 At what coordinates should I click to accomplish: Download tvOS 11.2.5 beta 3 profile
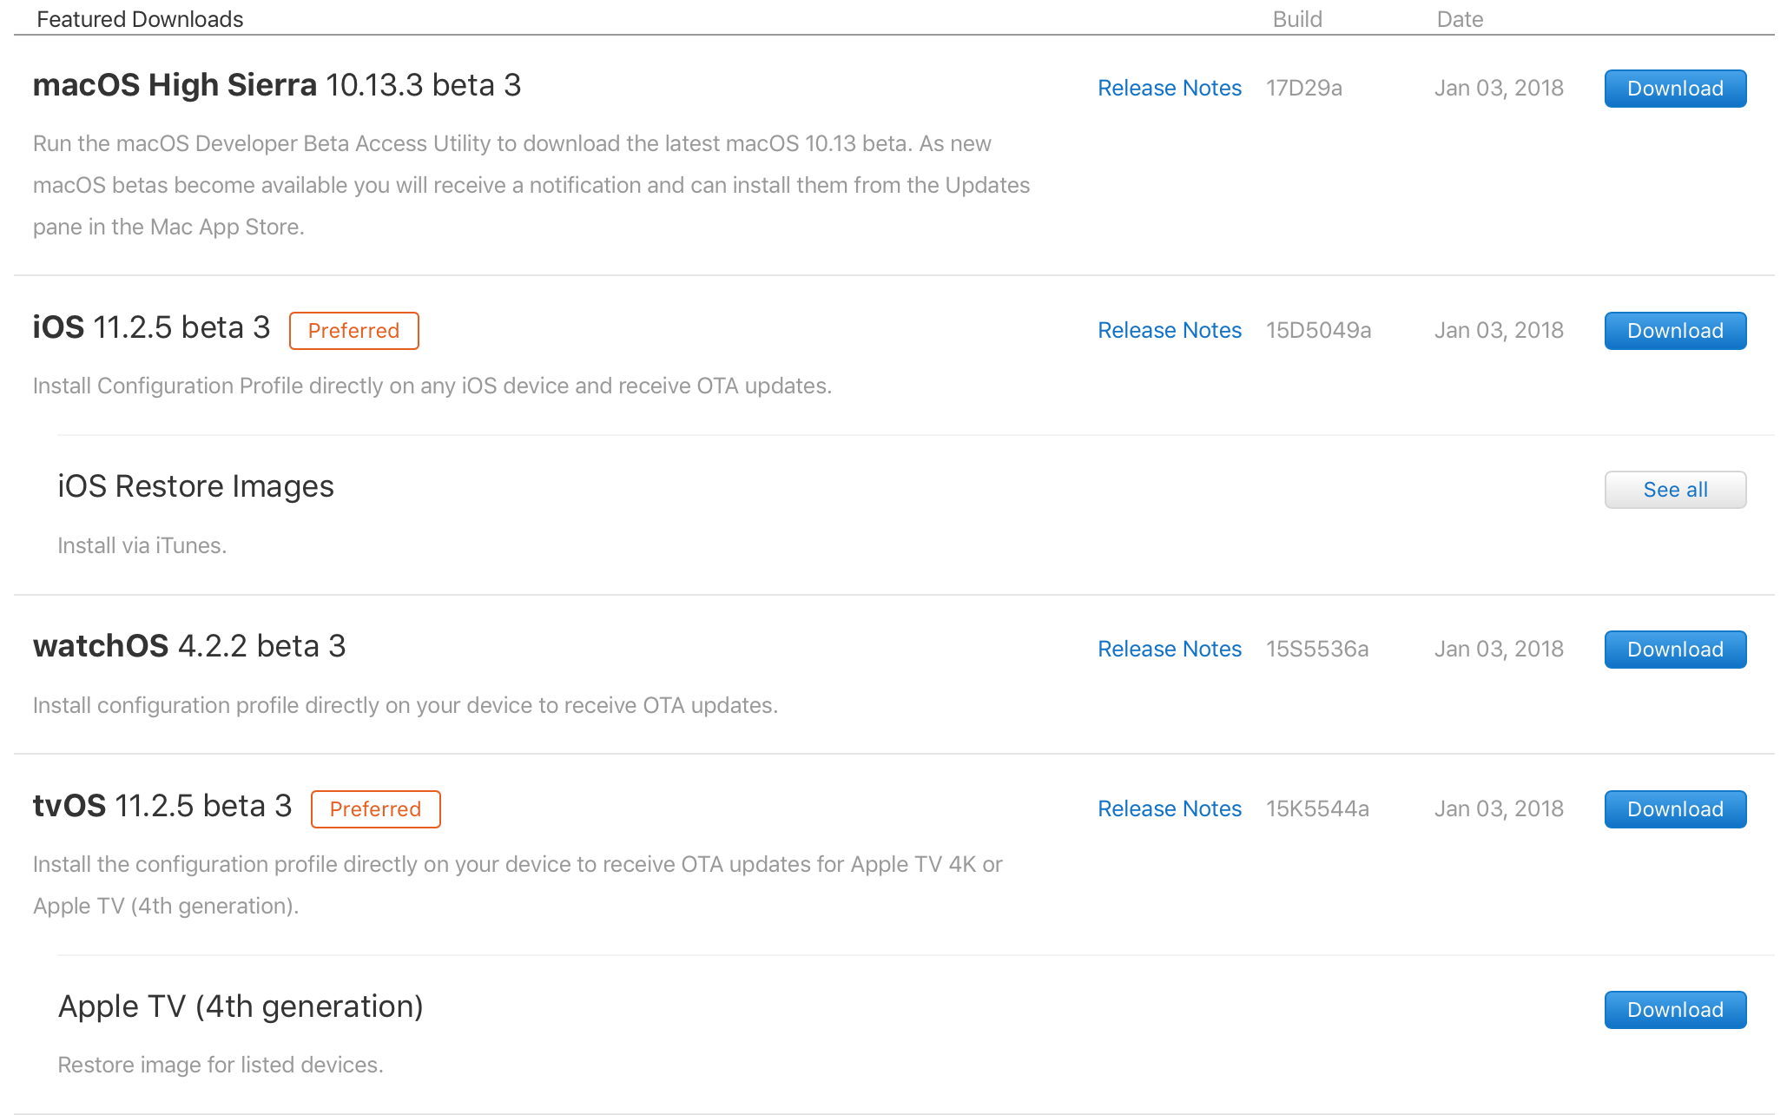click(x=1674, y=809)
